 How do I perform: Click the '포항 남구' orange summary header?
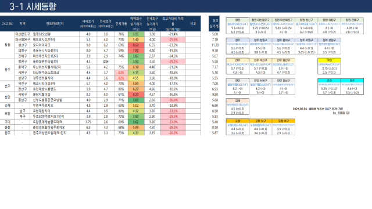260,121
